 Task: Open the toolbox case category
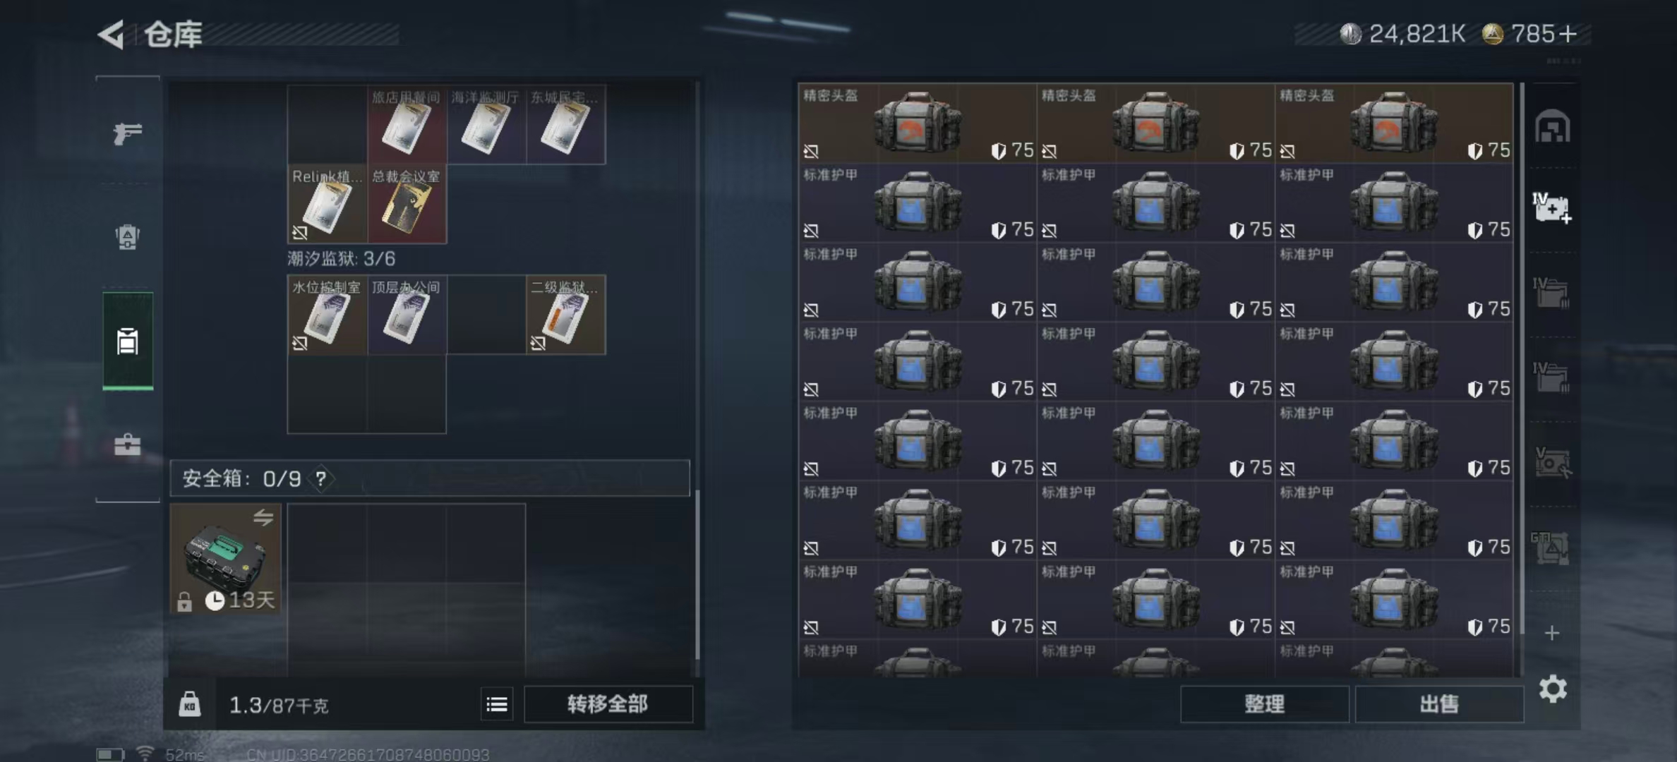[128, 445]
